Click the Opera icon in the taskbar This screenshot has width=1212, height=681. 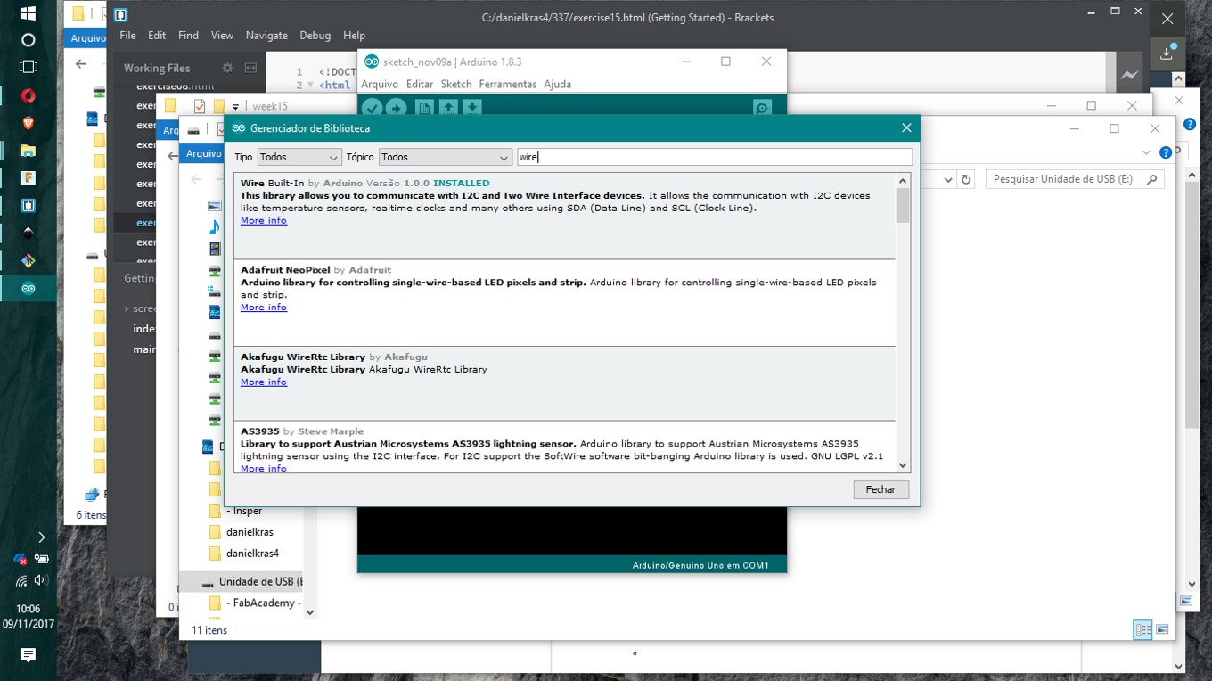coord(29,95)
